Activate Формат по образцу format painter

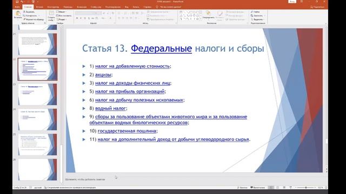tap(34, 19)
